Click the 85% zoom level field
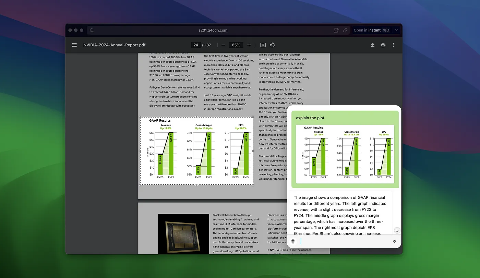 236,45
